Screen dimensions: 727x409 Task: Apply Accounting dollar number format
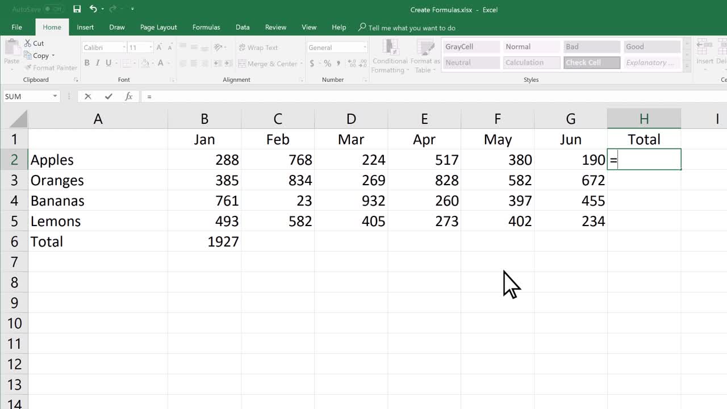tap(312, 64)
